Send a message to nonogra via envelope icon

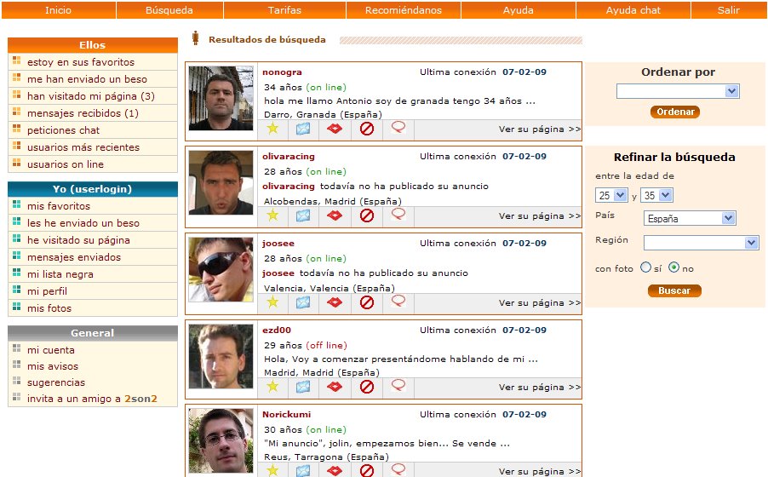303,129
